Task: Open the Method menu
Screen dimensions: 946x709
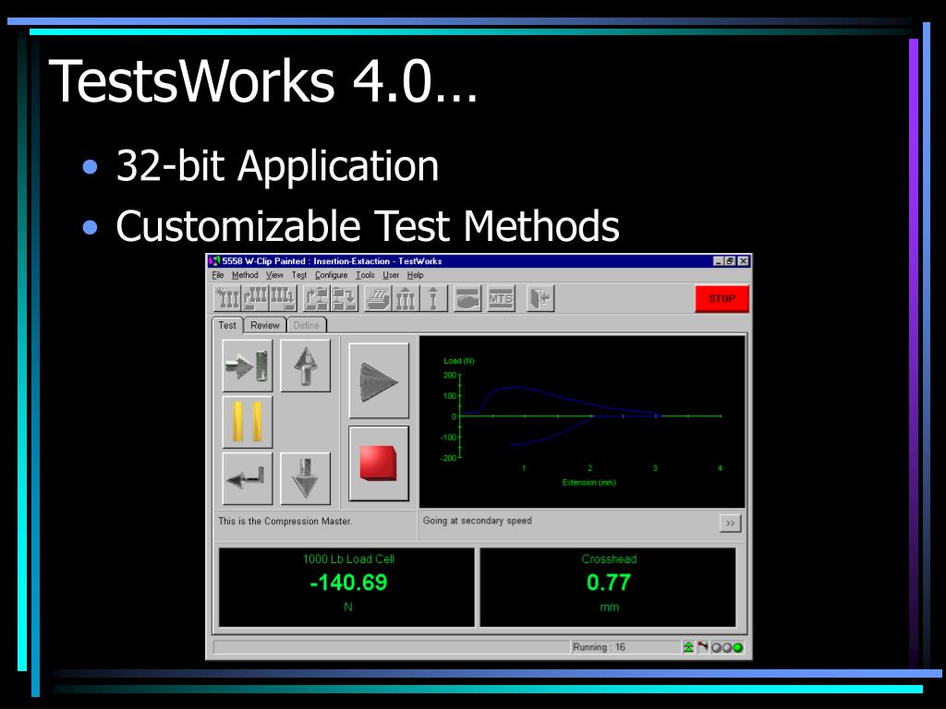Action: (x=245, y=275)
